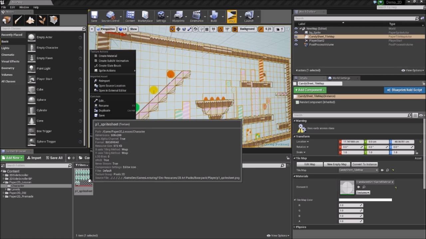Click the A alpha value field
The height and width of the screenshot is (239, 426).
tap(351, 221)
